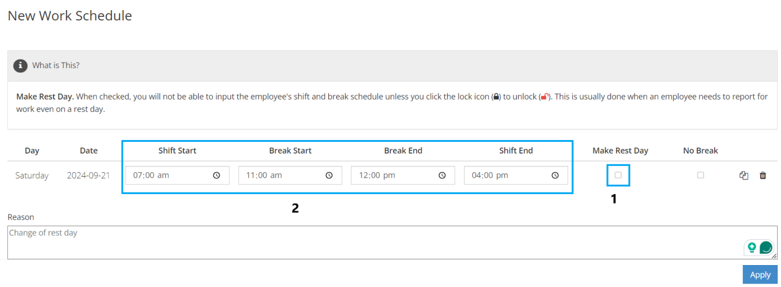Screen dimensions: 781x287
Task: Delete the Saturday row with trash icon
Action: point(763,176)
